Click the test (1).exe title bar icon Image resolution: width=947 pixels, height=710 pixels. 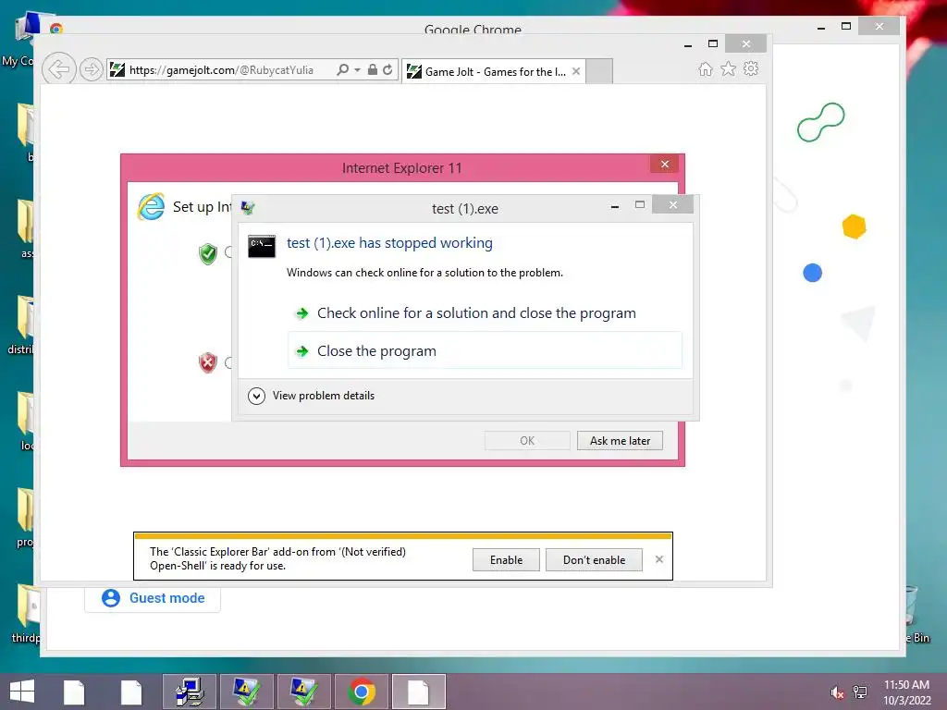click(248, 208)
